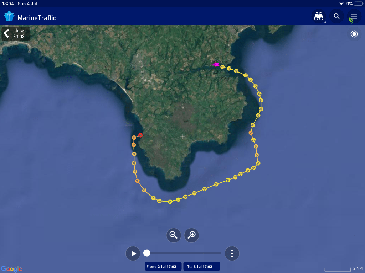Select the orange track point off east coast
Viewport: 365px width, 273px height.
click(251, 133)
